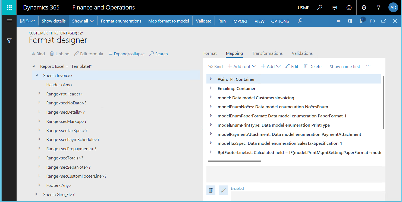Click Show name first link
The image size is (402, 202).
pyautogui.click(x=345, y=66)
